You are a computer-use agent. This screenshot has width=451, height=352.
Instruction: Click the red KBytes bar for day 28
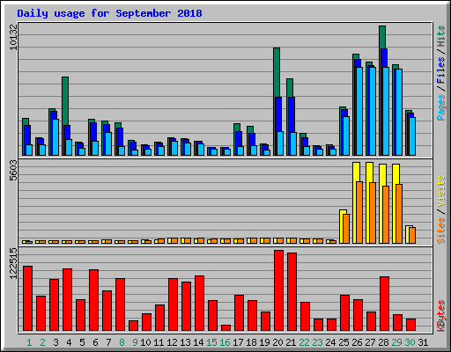(x=385, y=304)
